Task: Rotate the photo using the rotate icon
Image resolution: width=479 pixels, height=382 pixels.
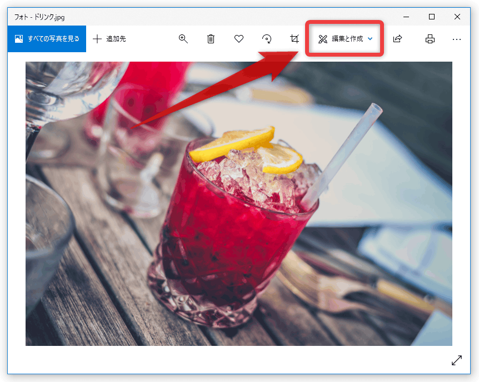Action: point(267,39)
